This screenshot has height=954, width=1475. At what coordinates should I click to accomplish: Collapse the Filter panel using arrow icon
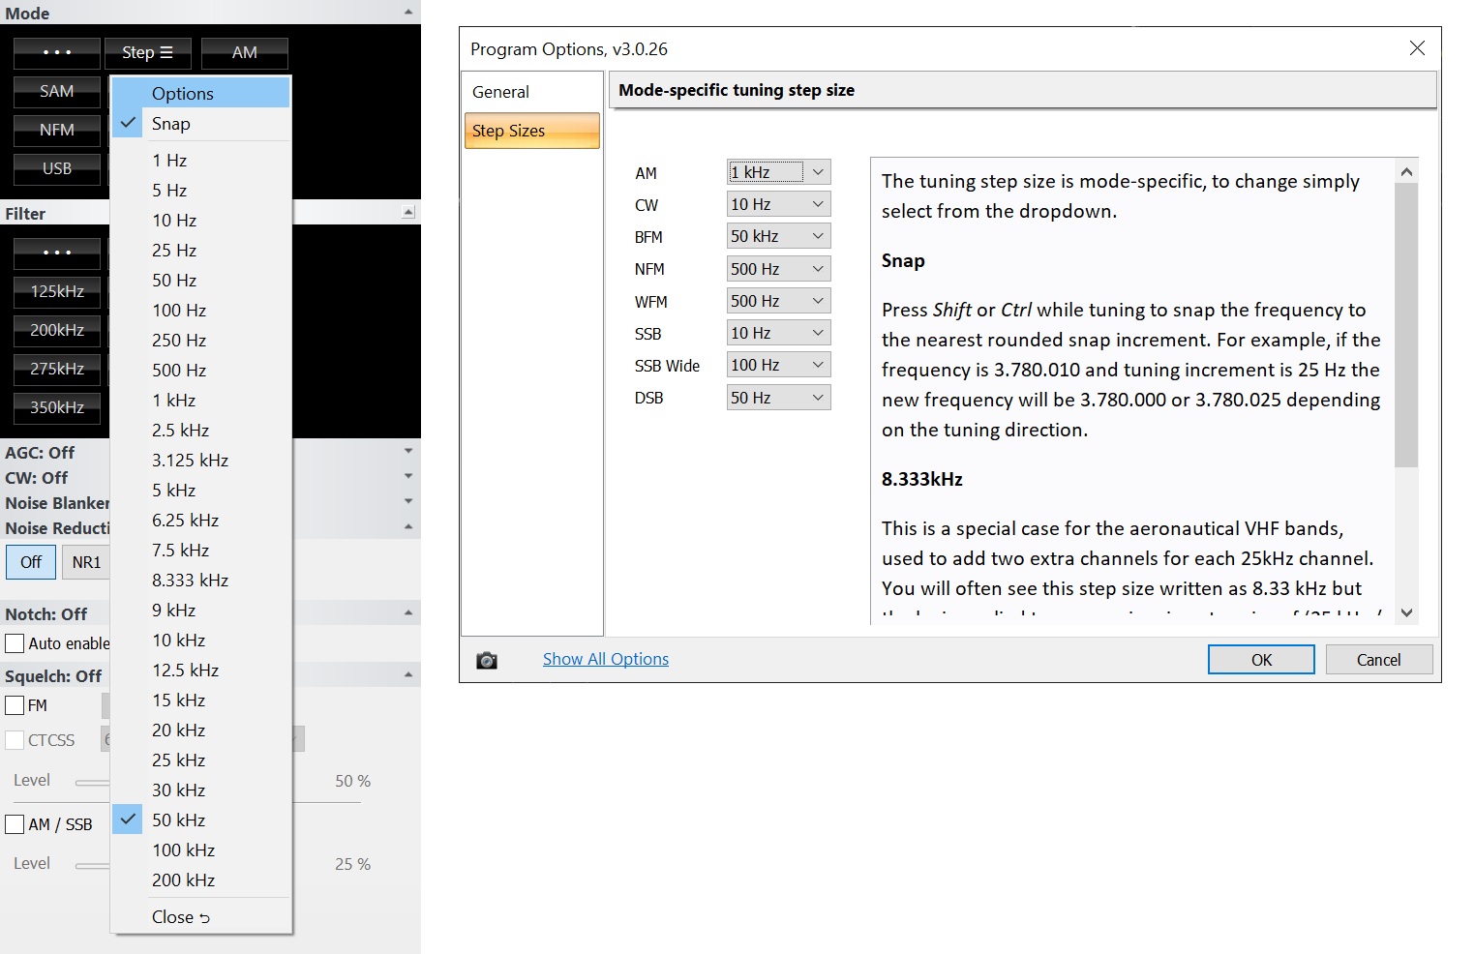[x=408, y=212]
